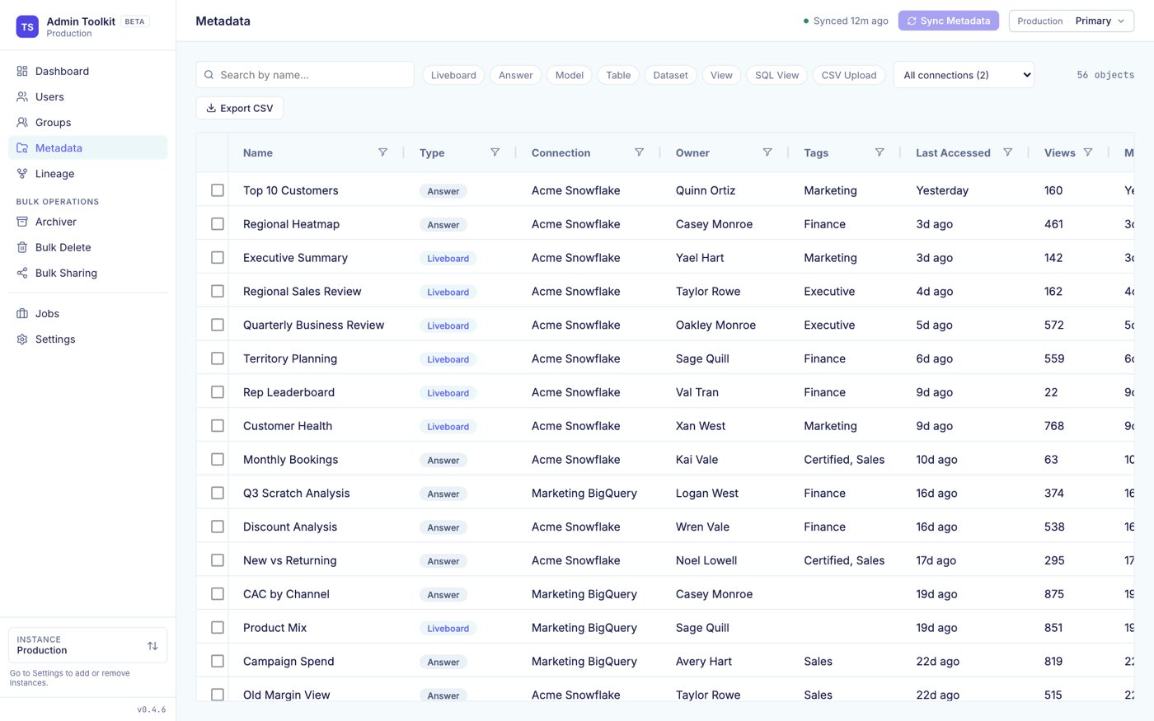The width and height of the screenshot is (1154, 721).
Task: Focus the Search by name field
Action: (305, 75)
